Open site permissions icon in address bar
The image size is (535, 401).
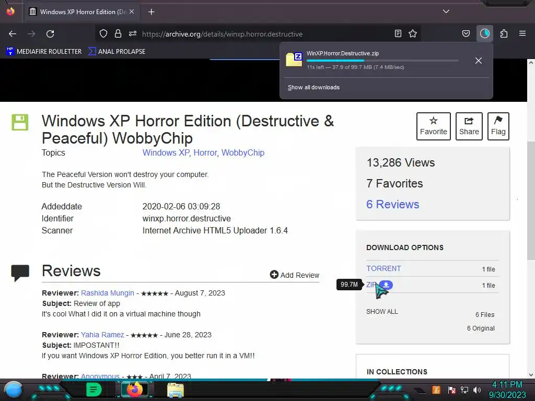click(x=133, y=33)
